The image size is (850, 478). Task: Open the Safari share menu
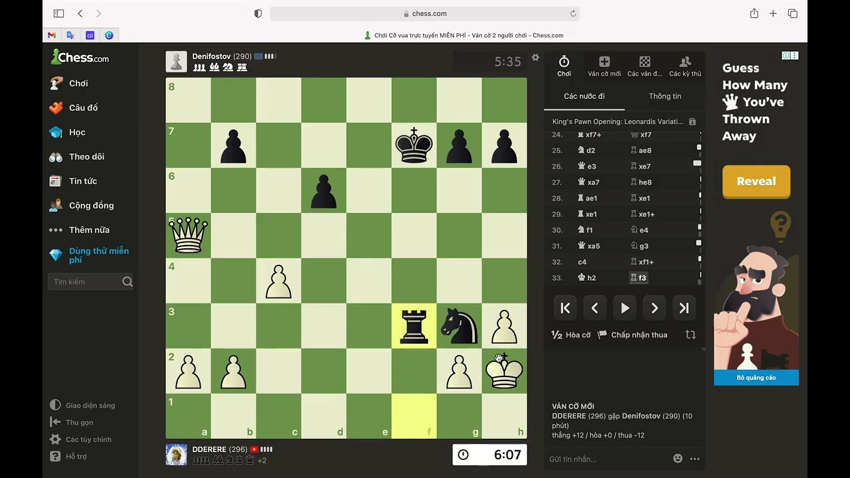pos(754,13)
